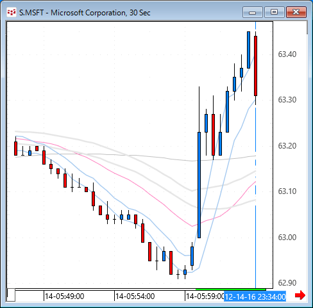The width and height of the screenshot is (313, 308).
Task: Click the 63.10 price scale label
Action: click(287, 191)
